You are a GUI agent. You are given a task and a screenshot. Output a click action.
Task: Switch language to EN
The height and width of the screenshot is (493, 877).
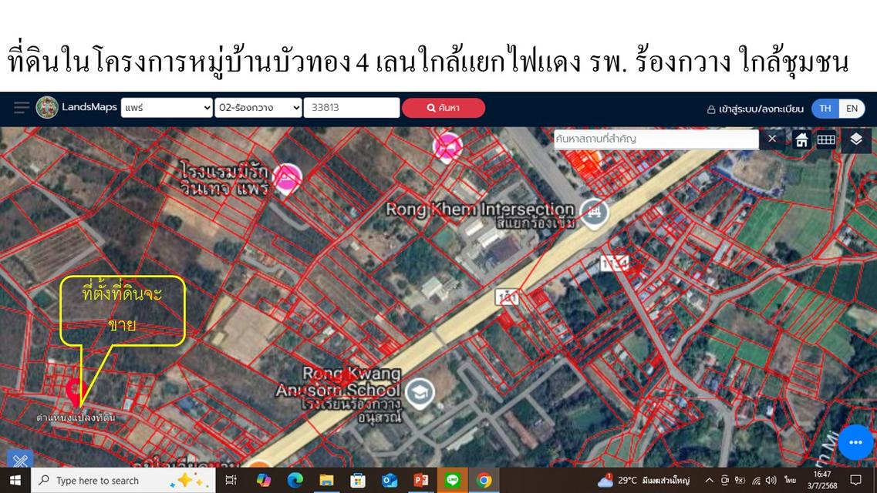(852, 108)
